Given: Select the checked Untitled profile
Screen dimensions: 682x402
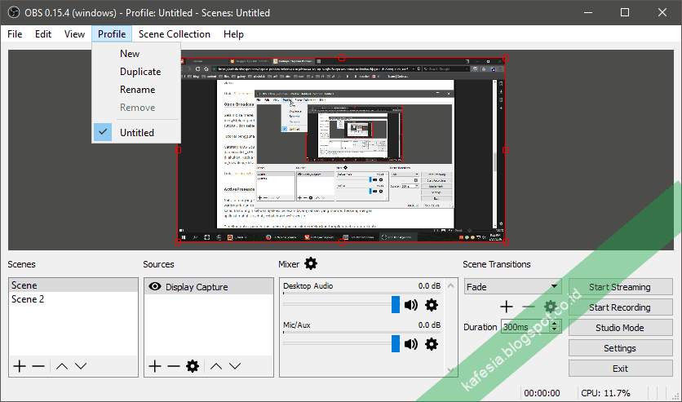Looking at the screenshot, I should point(136,133).
